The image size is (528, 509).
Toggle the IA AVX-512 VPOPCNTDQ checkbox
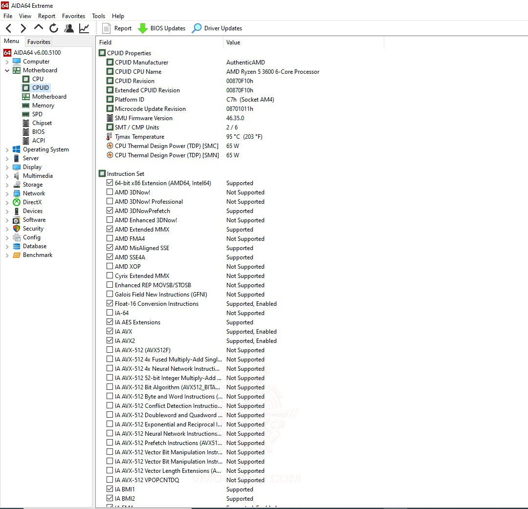(x=110, y=480)
